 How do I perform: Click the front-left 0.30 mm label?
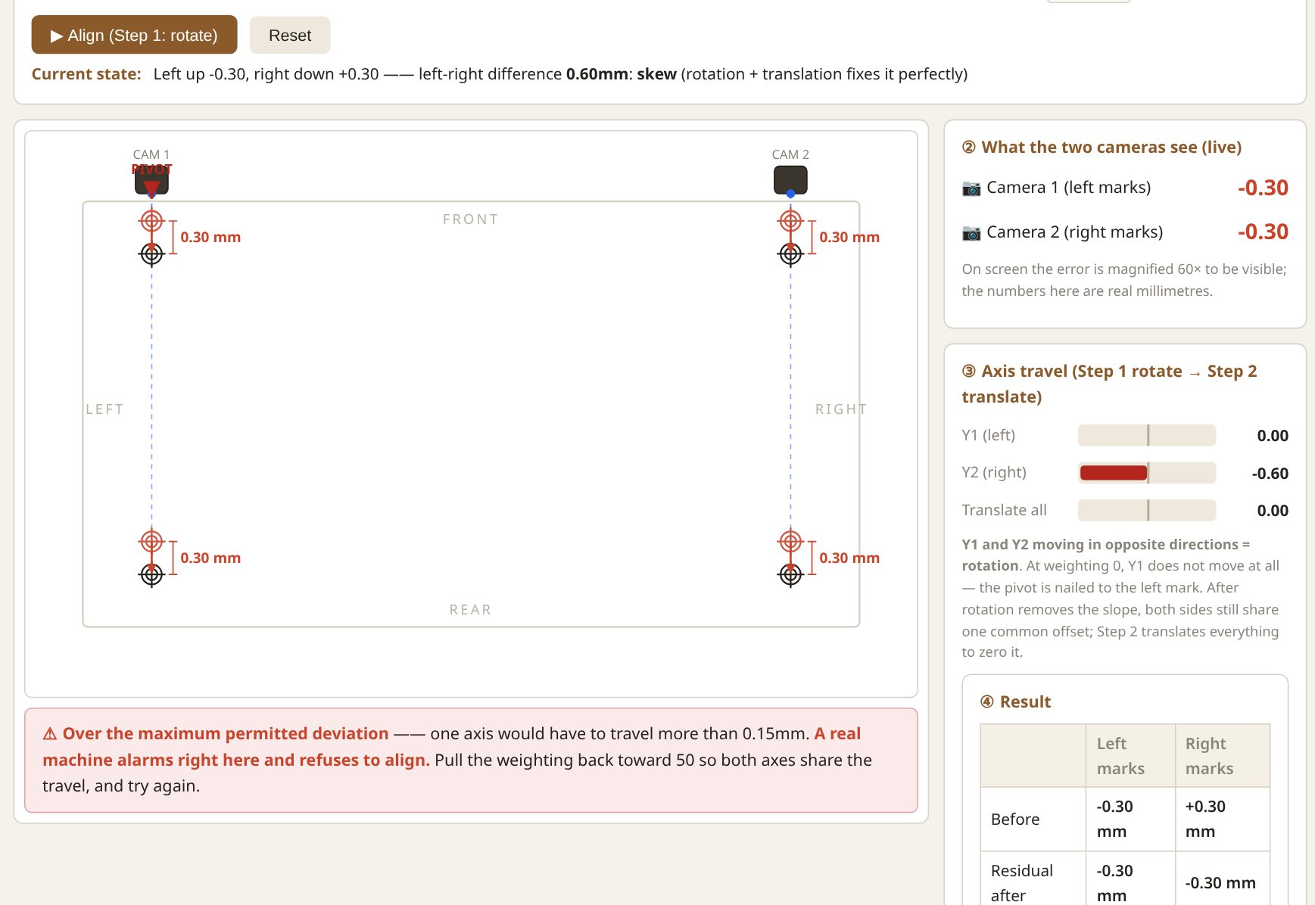(x=210, y=237)
